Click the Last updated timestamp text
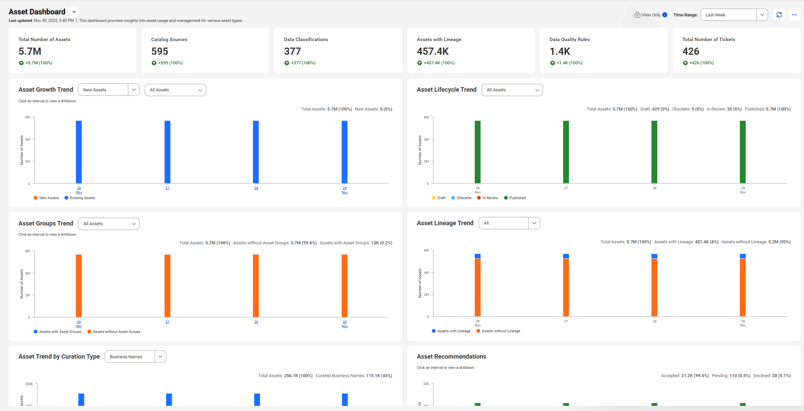This screenshot has width=804, height=411. [x=41, y=21]
